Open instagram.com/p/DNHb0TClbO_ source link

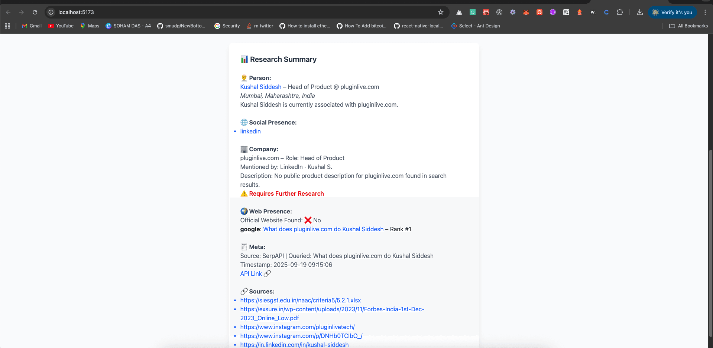coord(301,336)
